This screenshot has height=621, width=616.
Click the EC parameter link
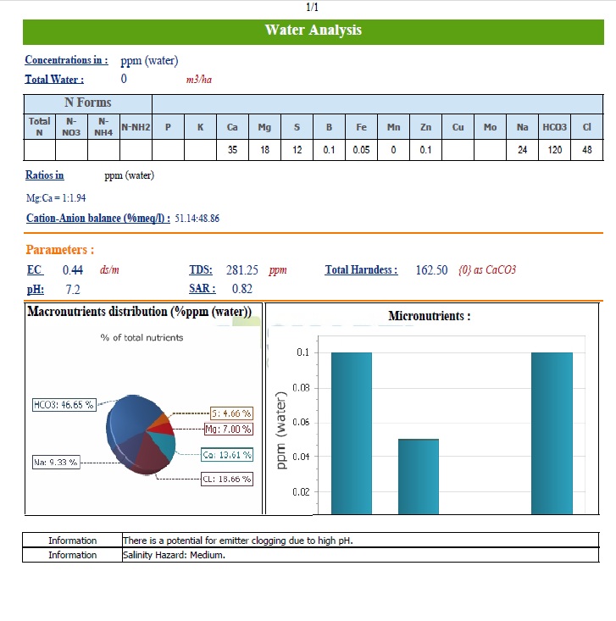[35, 269]
